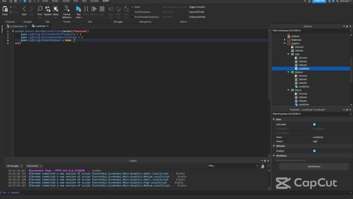
Task: Collapse the Return button tree node
Action: pyautogui.click(x=288, y=90)
